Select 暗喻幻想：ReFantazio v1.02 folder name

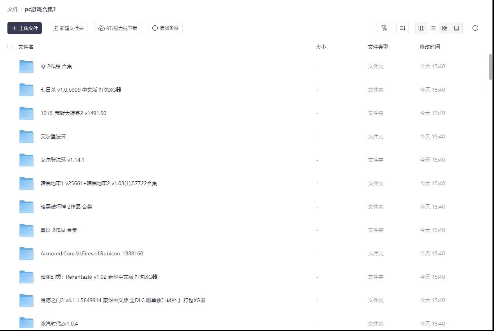tap(99, 277)
